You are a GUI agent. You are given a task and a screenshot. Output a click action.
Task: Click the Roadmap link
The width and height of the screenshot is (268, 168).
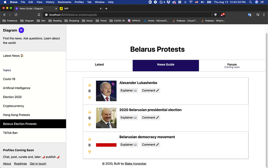20,163
